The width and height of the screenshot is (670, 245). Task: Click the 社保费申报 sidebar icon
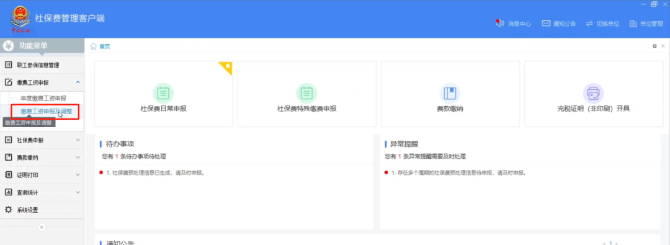coord(8,140)
